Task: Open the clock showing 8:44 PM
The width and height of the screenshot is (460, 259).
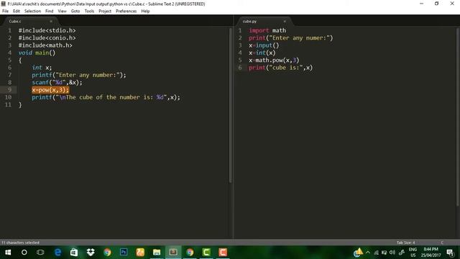Action: tap(431, 253)
